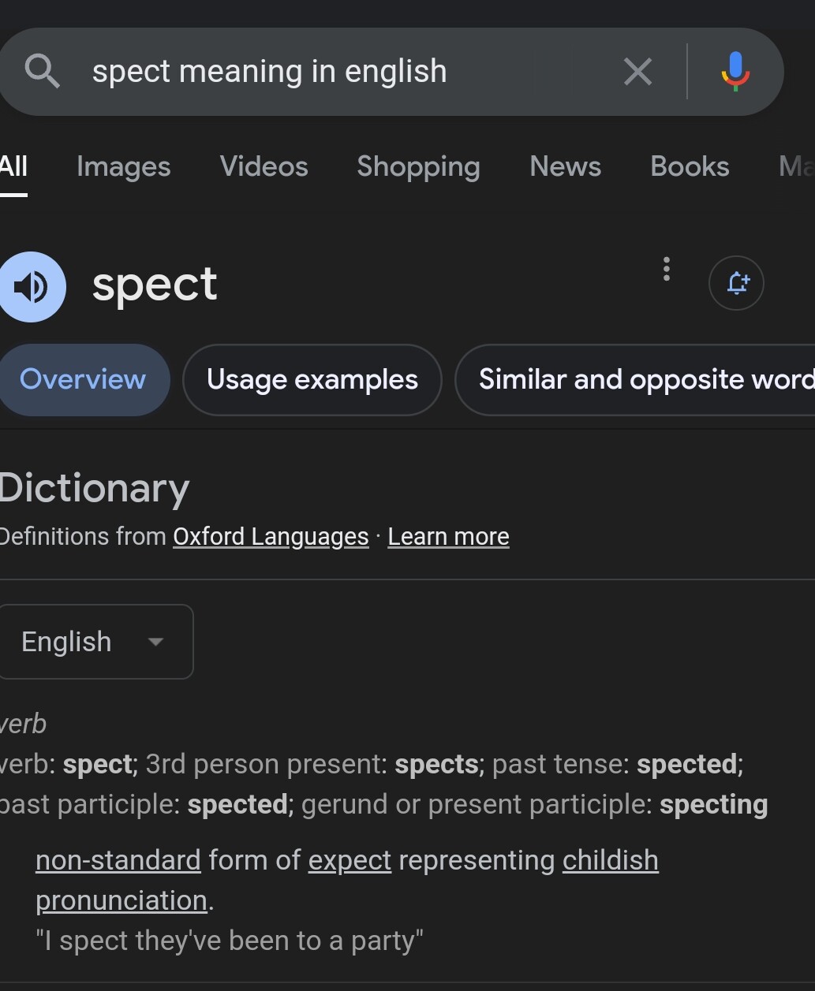Select Similar and opposite words chip

(x=636, y=380)
